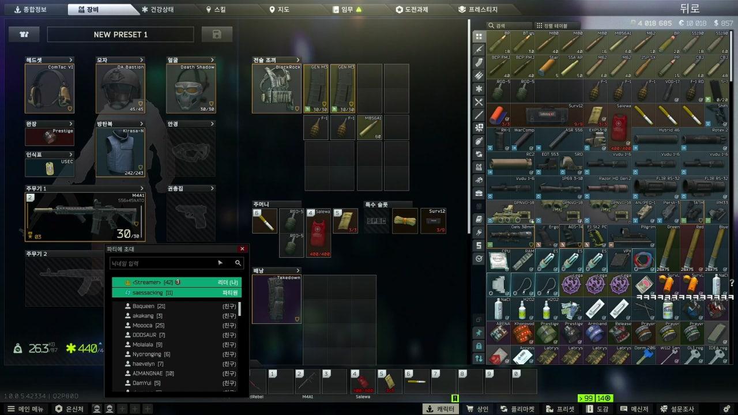Expand the 권총집 slot arrow
The width and height of the screenshot is (738, 415).
click(213, 188)
